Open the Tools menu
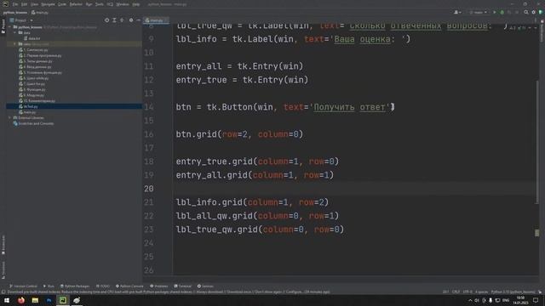The width and height of the screenshot is (545, 306). click(100, 4)
